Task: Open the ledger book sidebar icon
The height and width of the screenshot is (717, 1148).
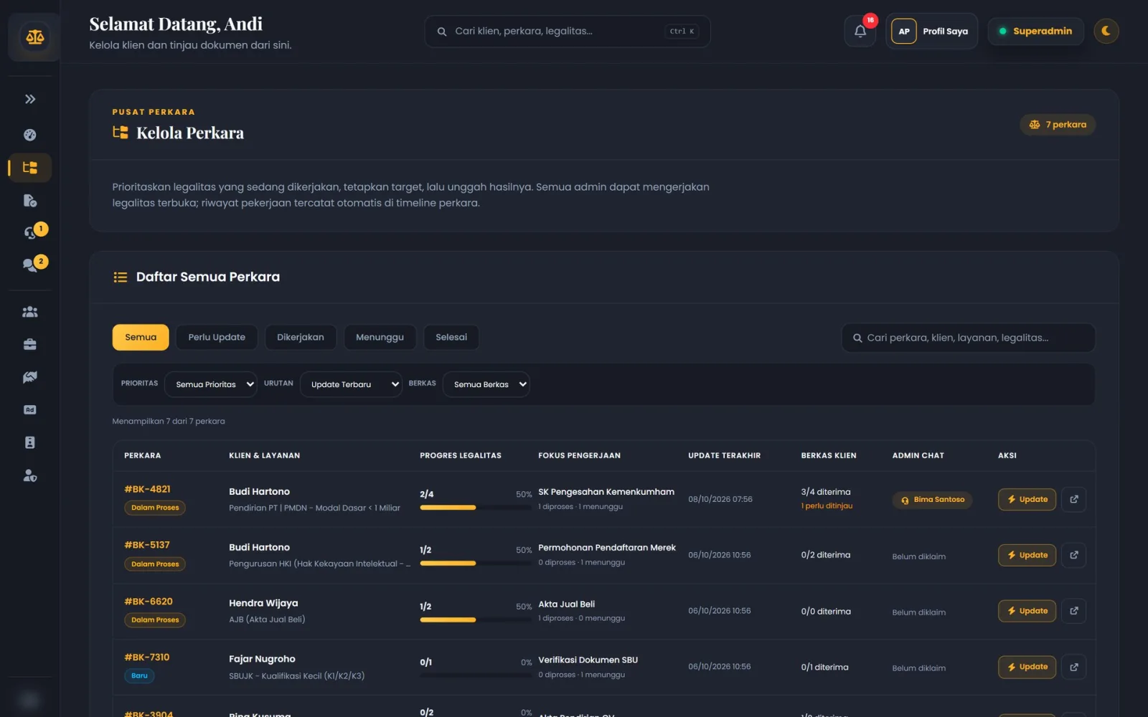Action: point(30,443)
